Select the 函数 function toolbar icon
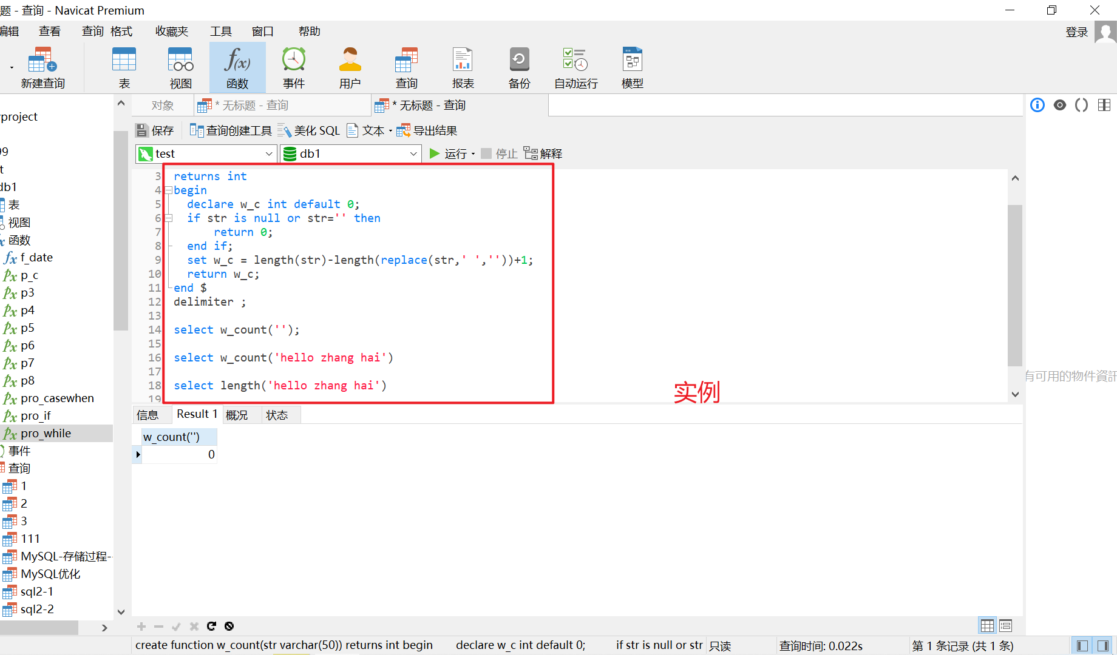This screenshot has height=655, width=1117. (237, 67)
